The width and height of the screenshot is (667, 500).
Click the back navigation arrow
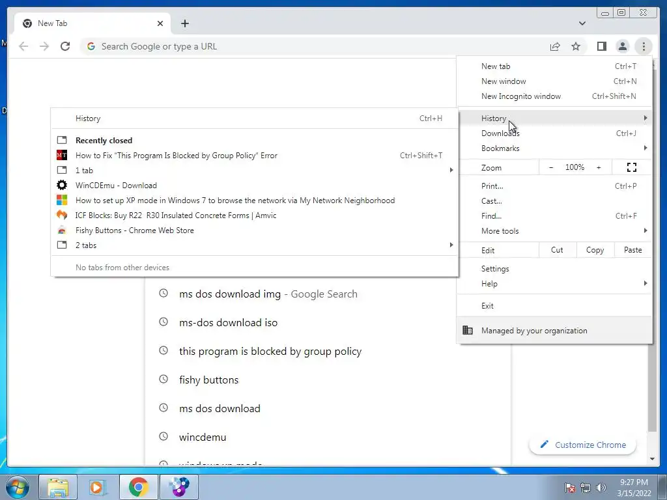23,46
